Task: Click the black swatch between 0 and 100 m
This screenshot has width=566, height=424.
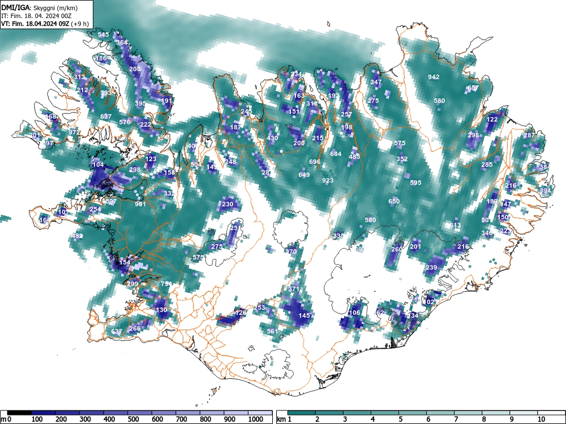Action: (x=19, y=413)
